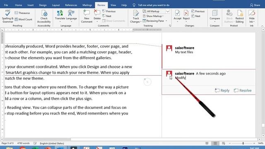Open the File tab
The image size is (265, 149).
click(x=6, y=5)
